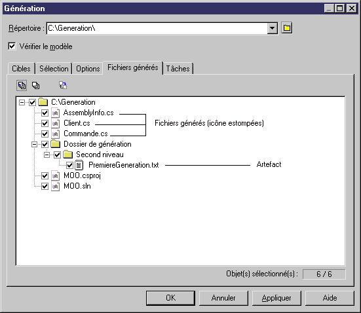Click the OK button

point(170,298)
